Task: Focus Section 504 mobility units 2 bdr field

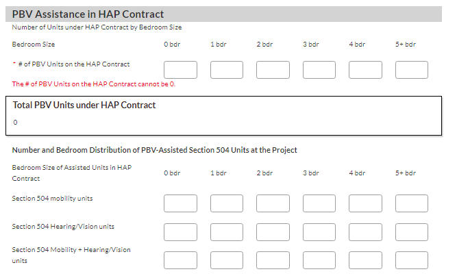Action: point(273,203)
